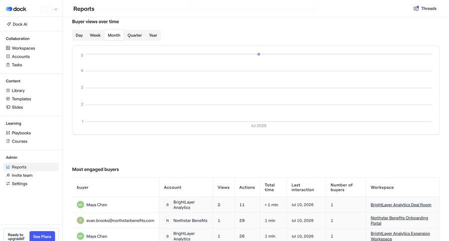The image size is (449, 241).
Task: Switch chart to Quarter view
Action: point(135,35)
